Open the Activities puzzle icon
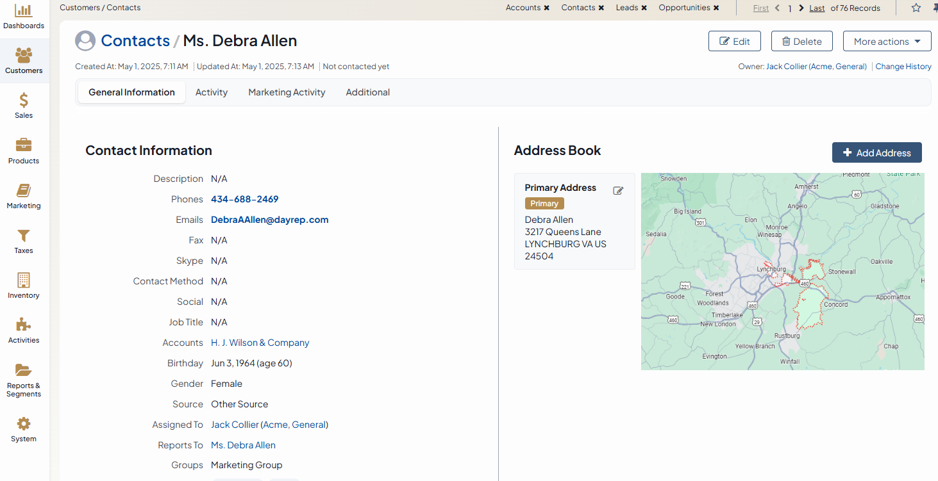Screen dimensions: 938x481 coord(24,325)
